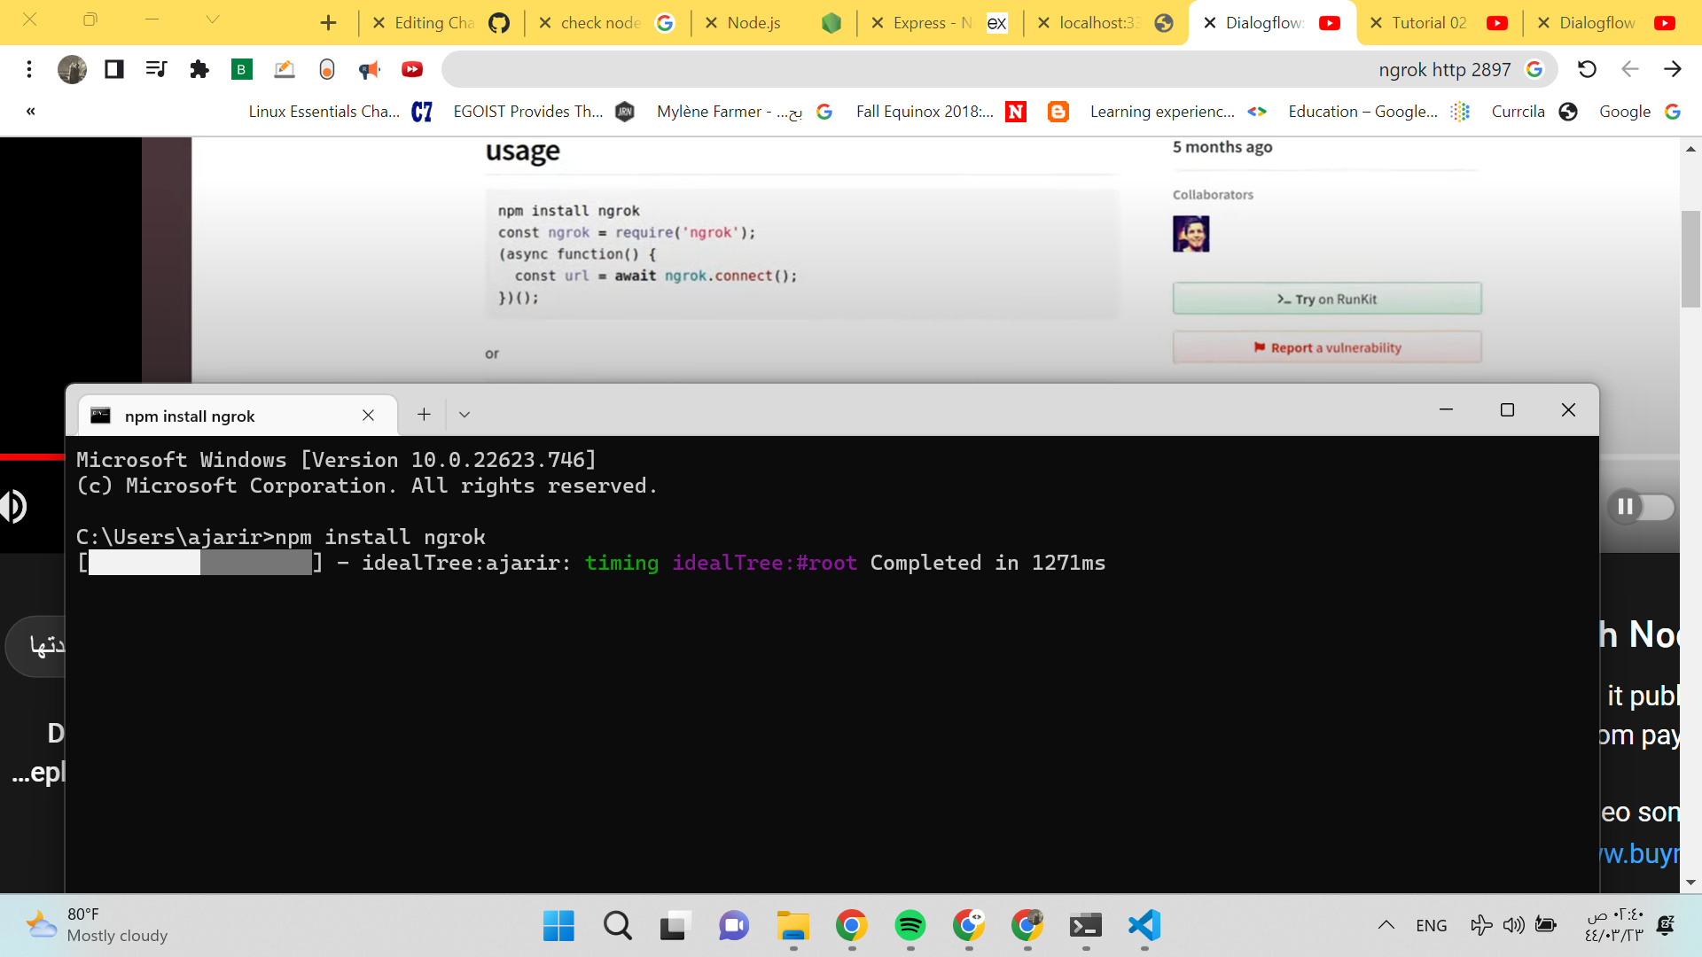The image size is (1702, 957).
Task: Collapse bookmarks with the double-chevron arrow
Action: pos(30,111)
